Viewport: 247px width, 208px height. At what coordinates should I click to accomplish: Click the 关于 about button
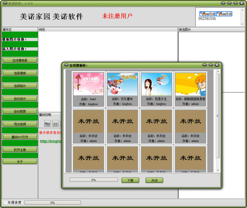(20, 162)
